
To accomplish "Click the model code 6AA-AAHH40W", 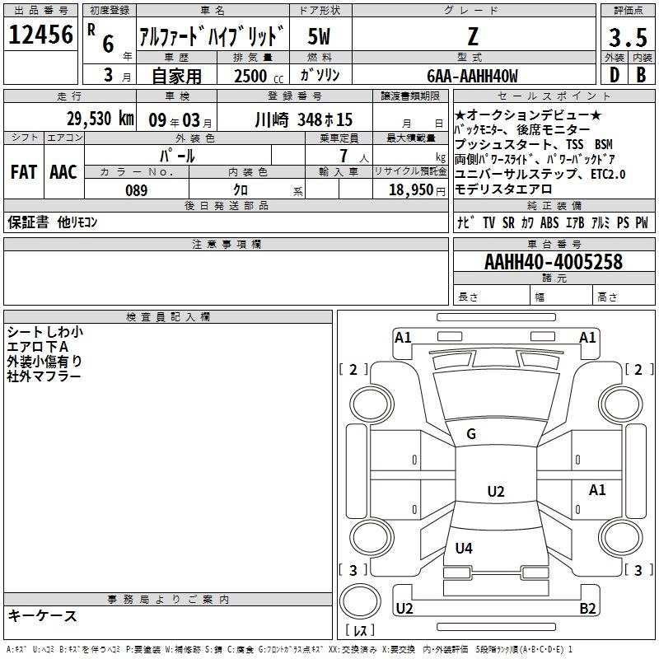I will coord(472,76).
